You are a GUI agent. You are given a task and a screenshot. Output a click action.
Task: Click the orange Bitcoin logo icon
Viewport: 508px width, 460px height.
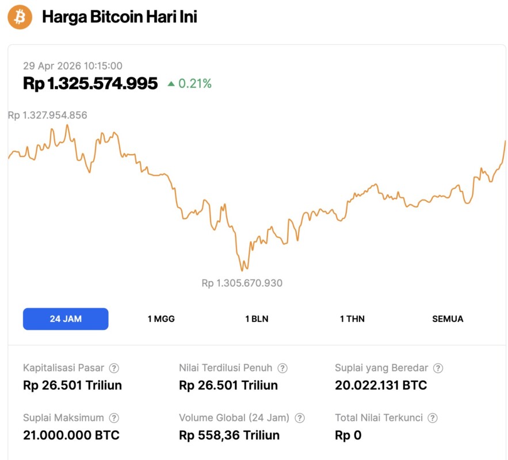[20, 17]
